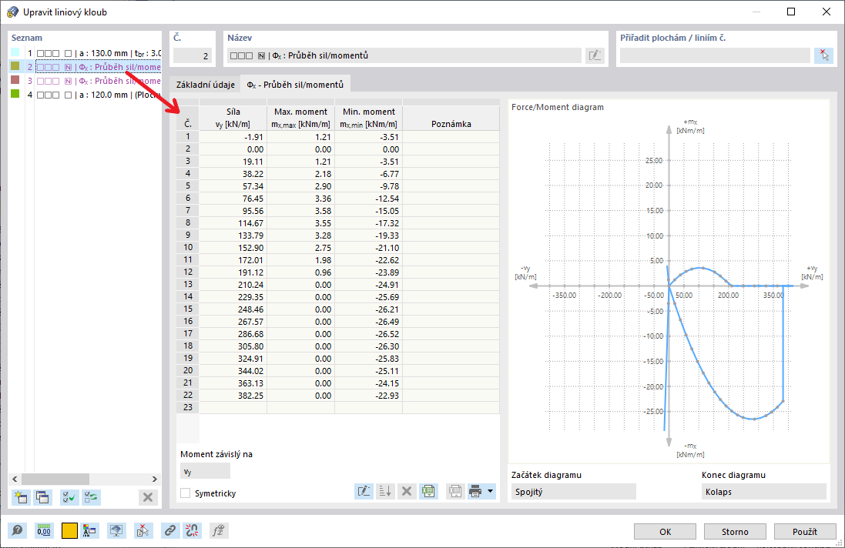Click Síla column header
Screen dimensions: 845x548
pos(233,118)
